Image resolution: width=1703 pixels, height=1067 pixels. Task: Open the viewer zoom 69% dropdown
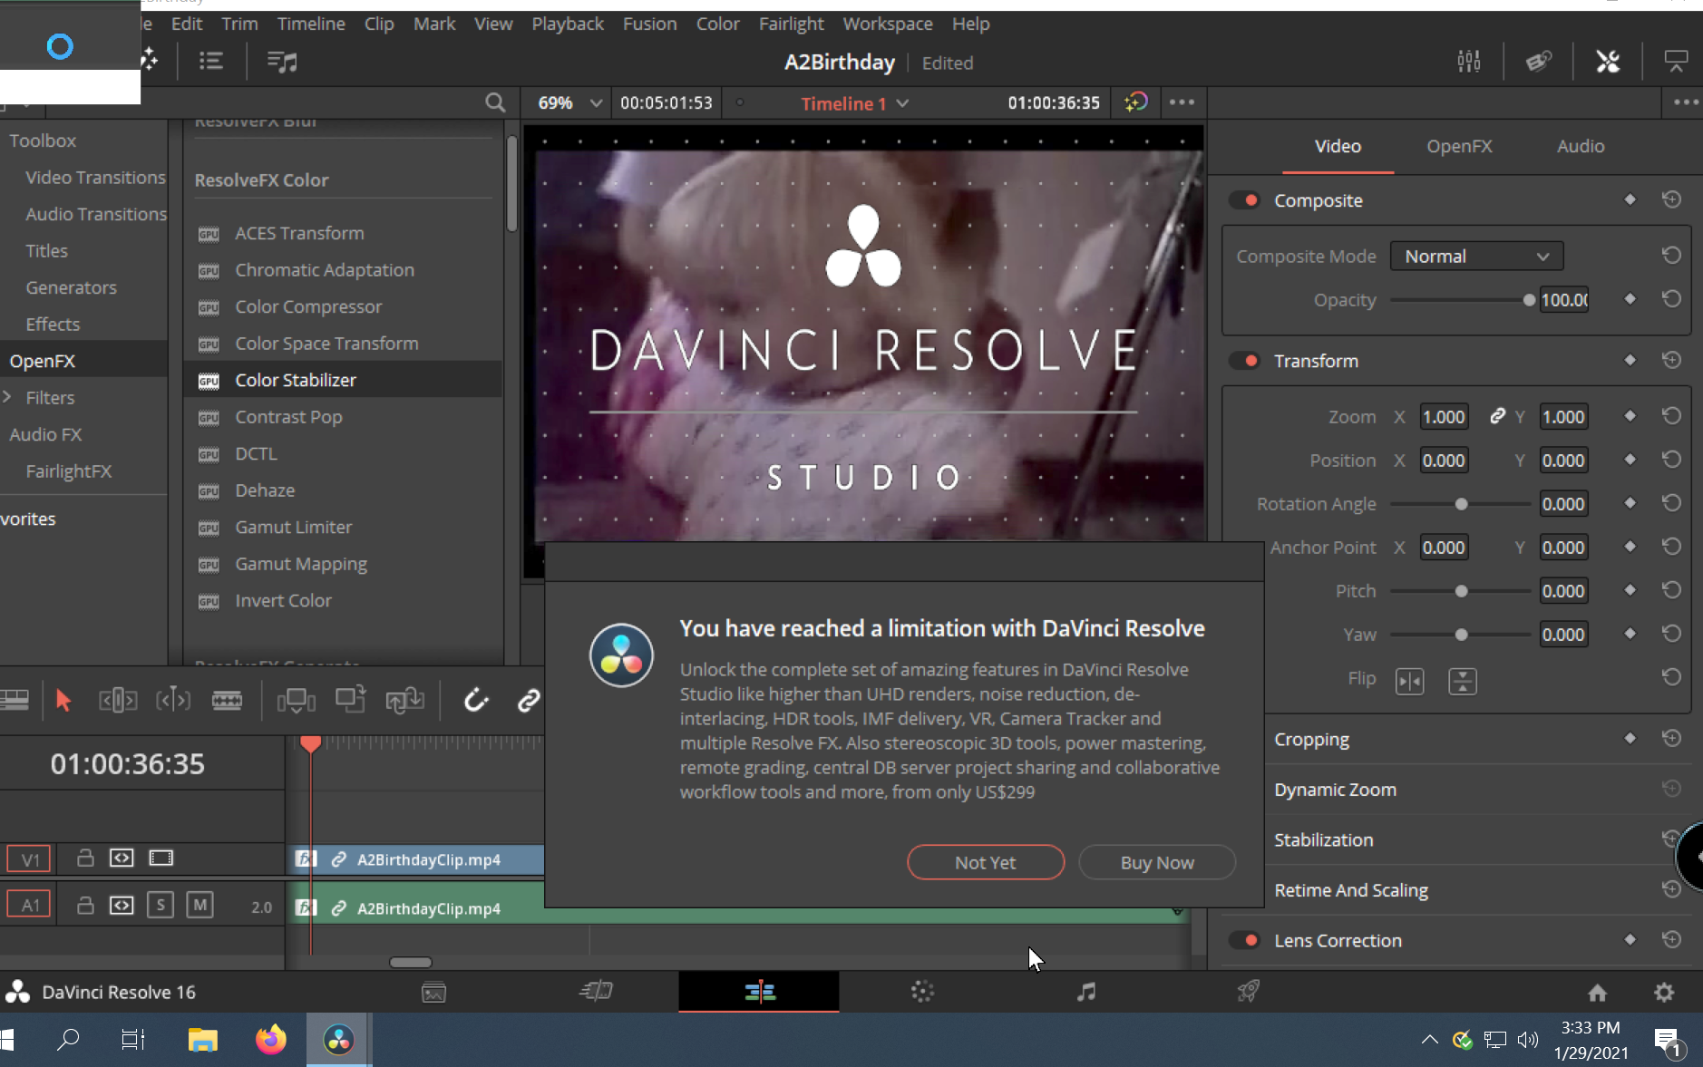[569, 102]
